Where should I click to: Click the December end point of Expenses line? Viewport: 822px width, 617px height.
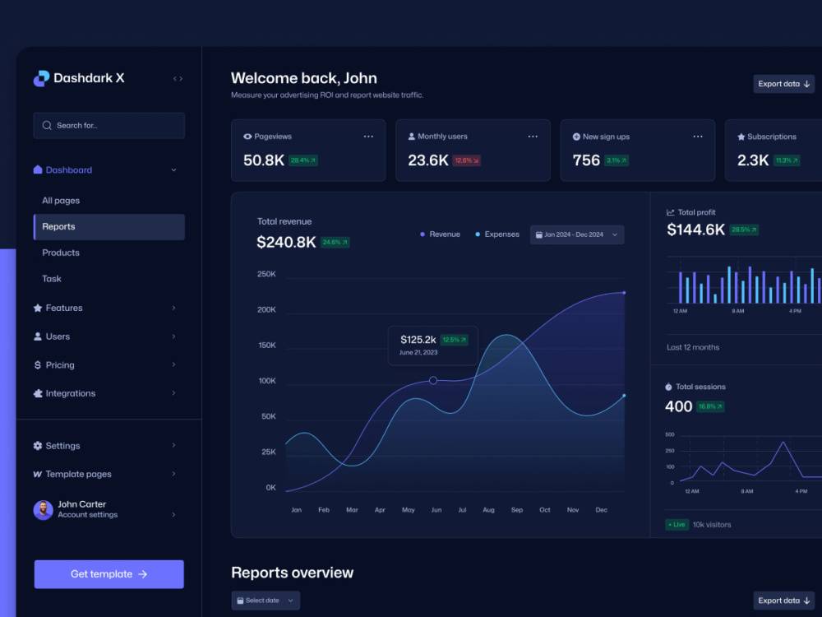pyautogui.click(x=624, y=396)
